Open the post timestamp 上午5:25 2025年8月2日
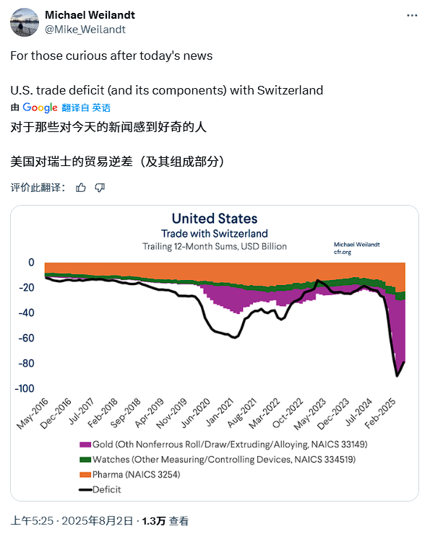Viewport: 430px width, 534px height. [72, 521]
